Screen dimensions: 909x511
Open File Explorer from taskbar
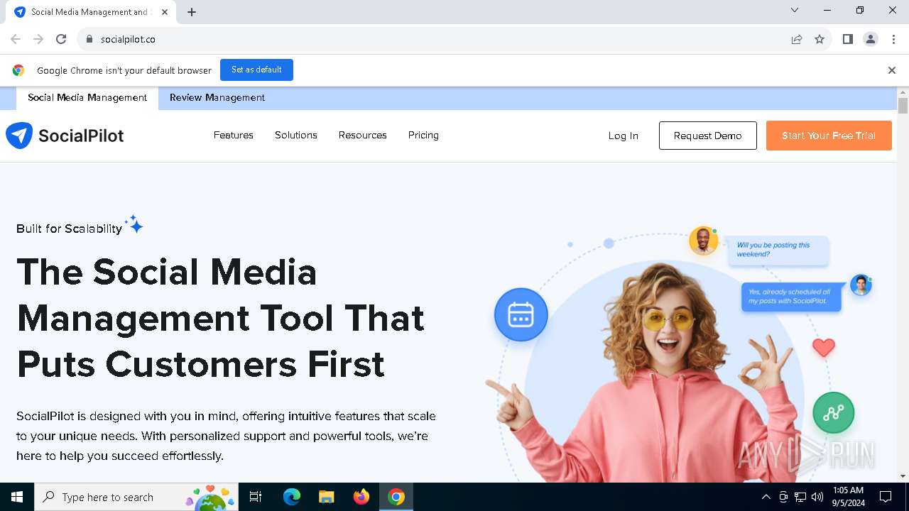pyautogui.click(x=327, y=497)
